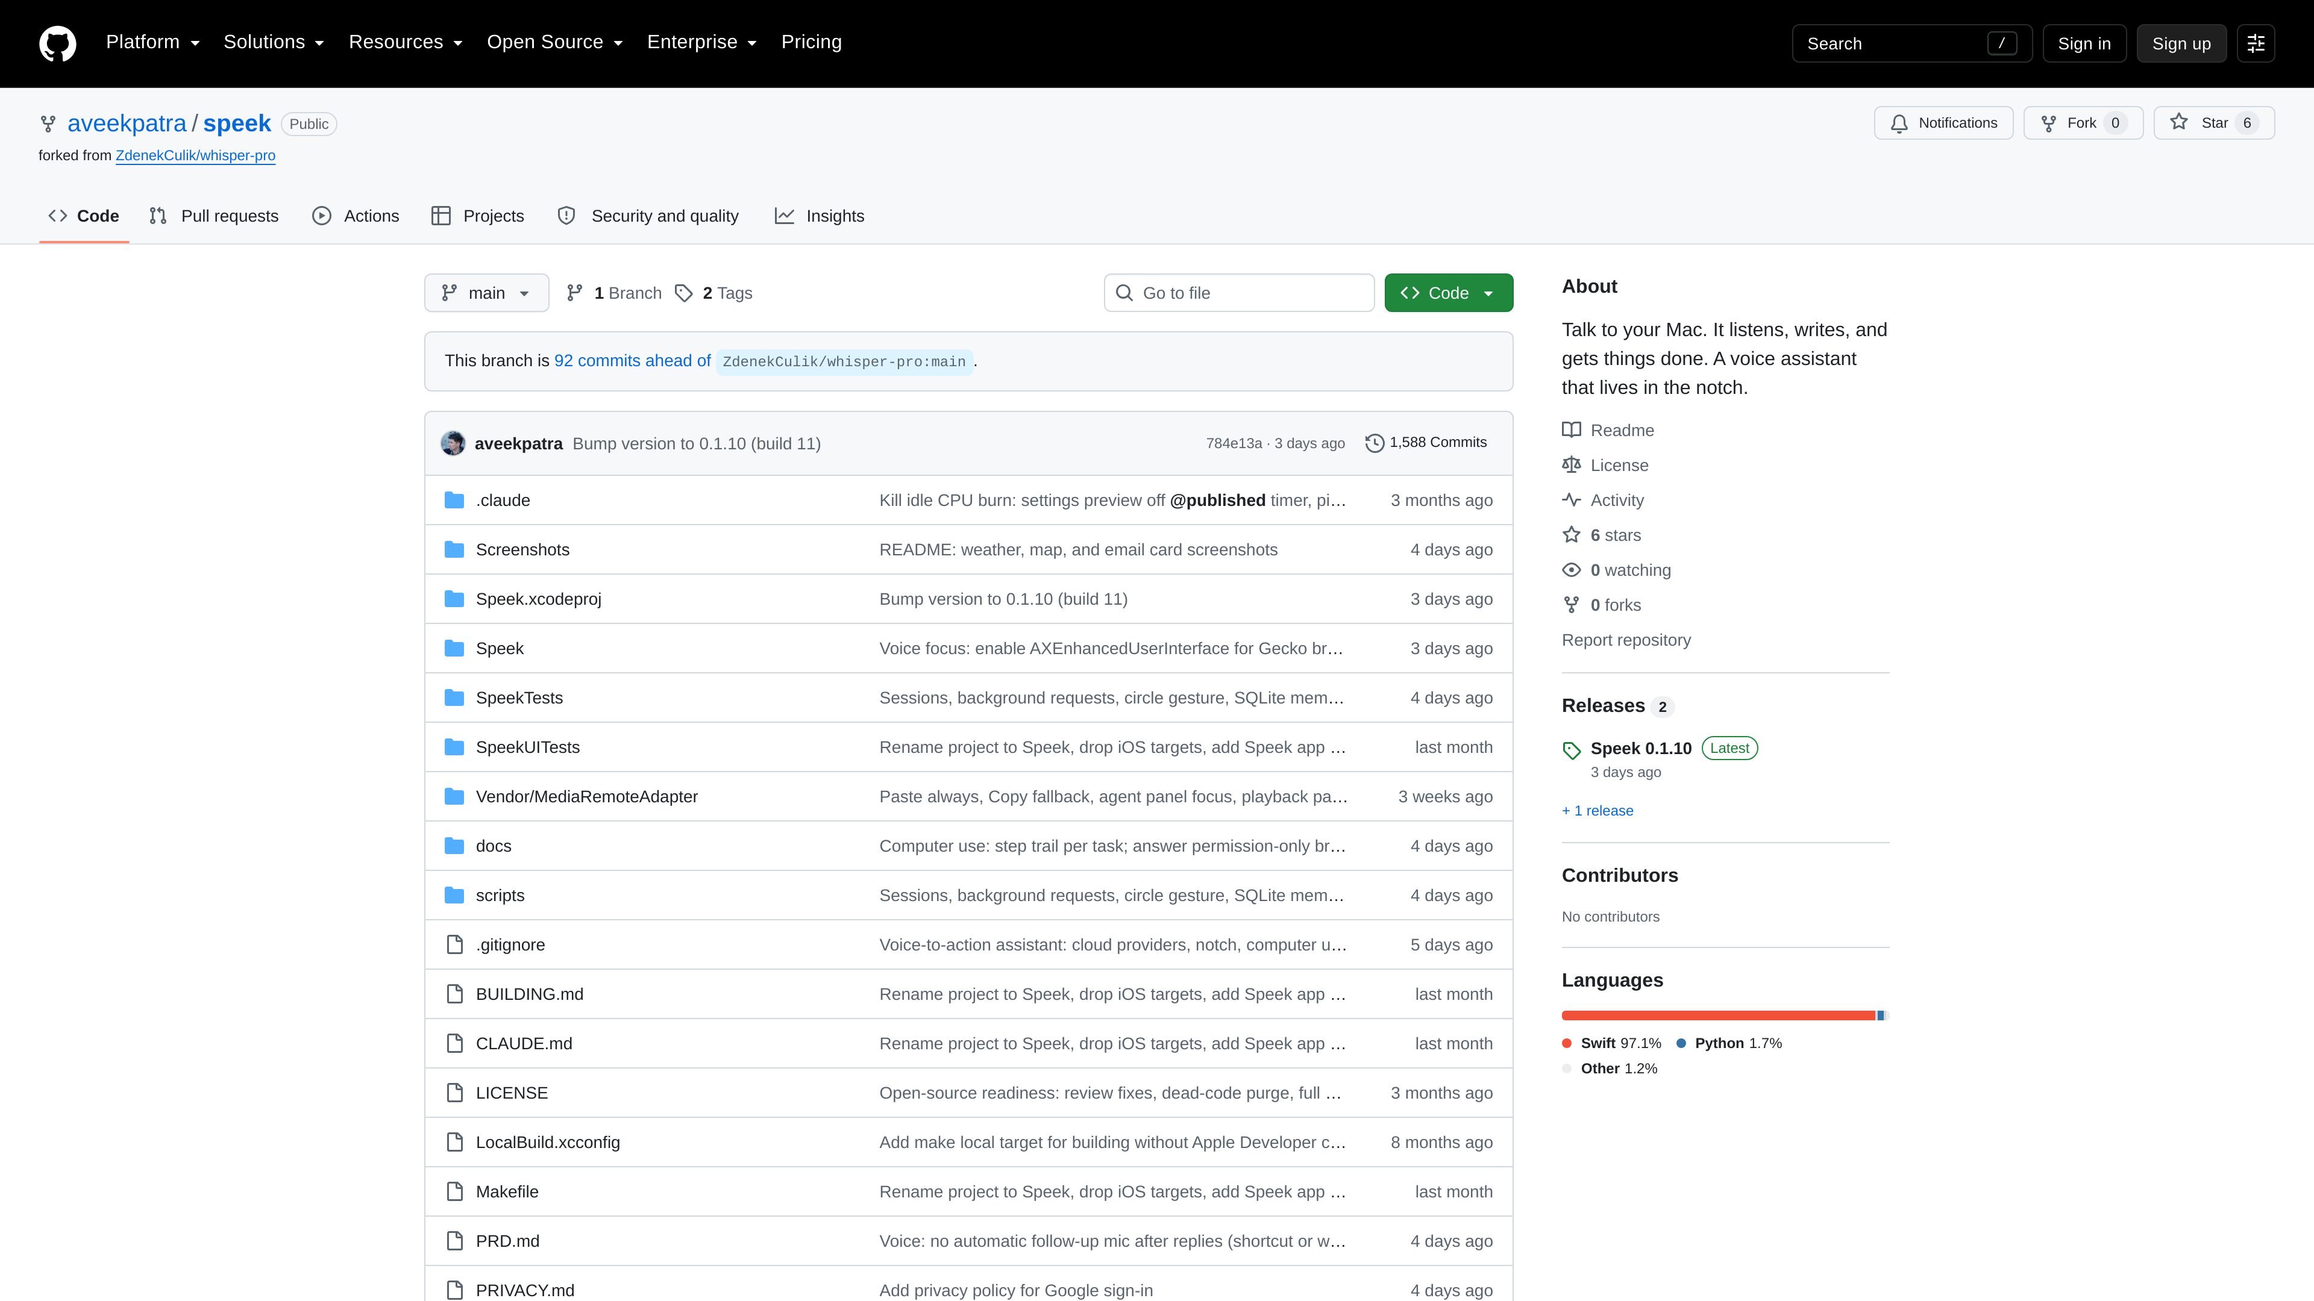View the 2 Tags list
This screenshot has height=1301, width=2314.
pos(714,293)
